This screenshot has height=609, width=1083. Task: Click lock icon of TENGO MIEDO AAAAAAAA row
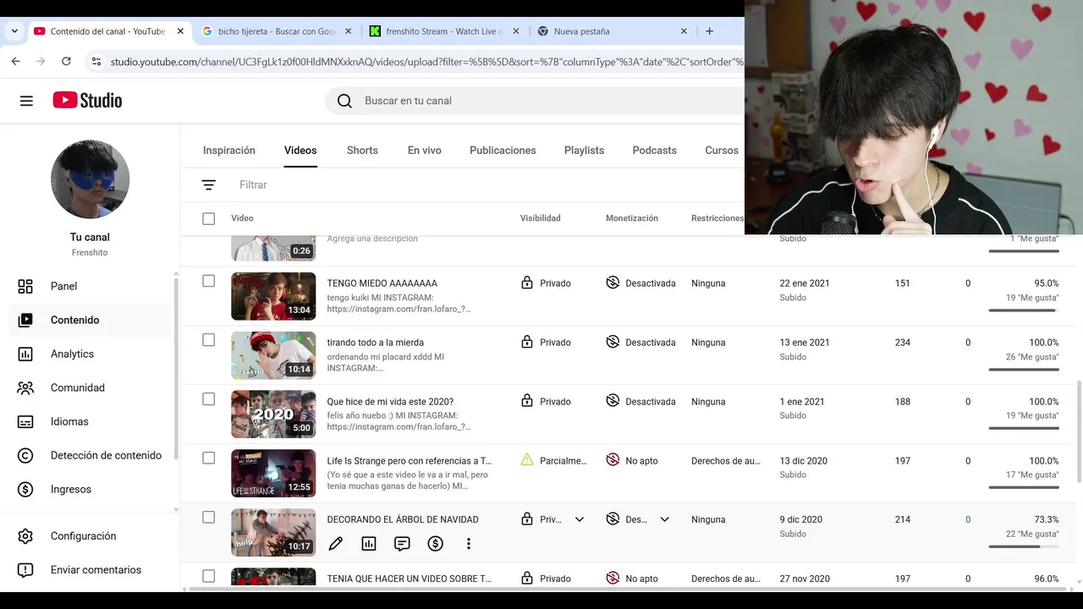[527, 283]
